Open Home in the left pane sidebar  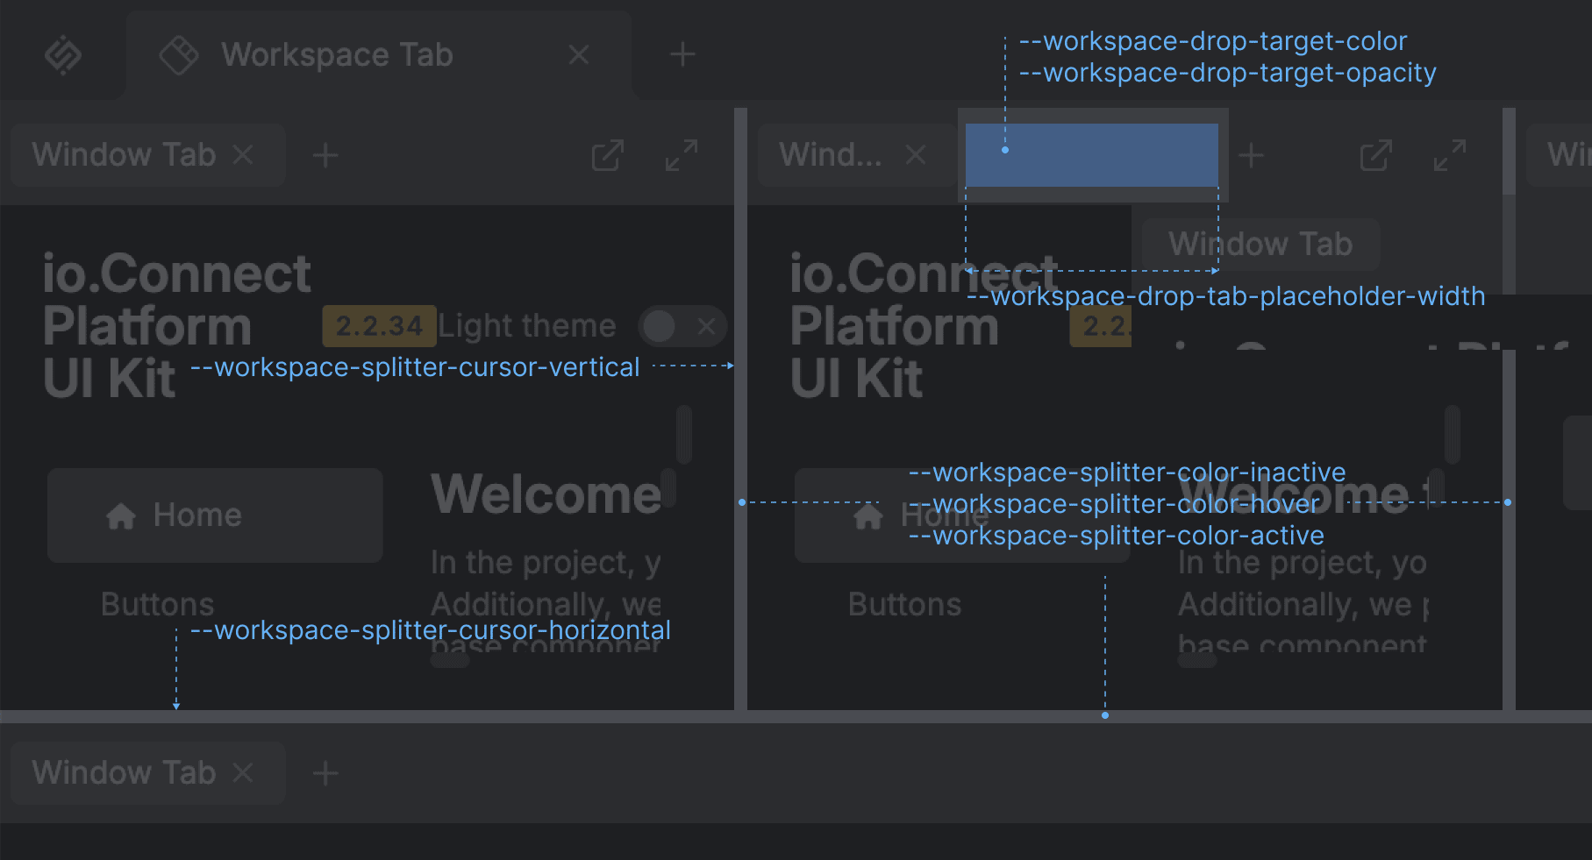tap(215, 515)
